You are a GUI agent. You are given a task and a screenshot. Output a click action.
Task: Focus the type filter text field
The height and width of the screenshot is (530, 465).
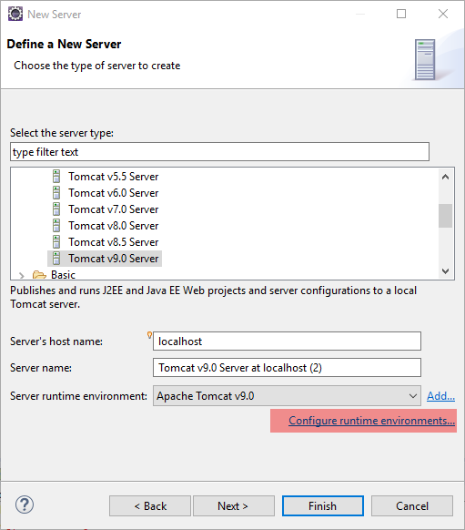pyautogui.click(x=220, y=152)
